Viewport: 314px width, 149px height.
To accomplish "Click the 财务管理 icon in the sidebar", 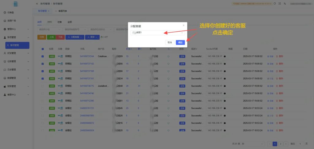I will 5,86.
